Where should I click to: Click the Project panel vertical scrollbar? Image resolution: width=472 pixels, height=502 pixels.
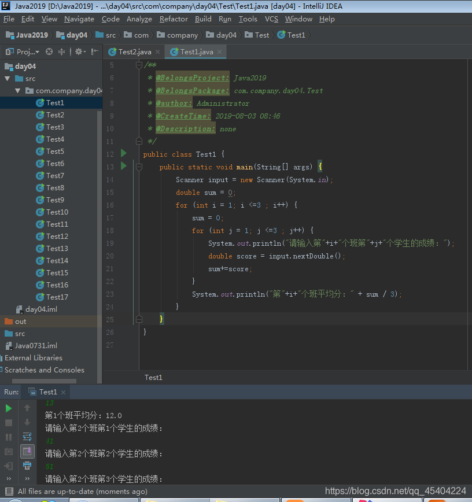[99, 246]
